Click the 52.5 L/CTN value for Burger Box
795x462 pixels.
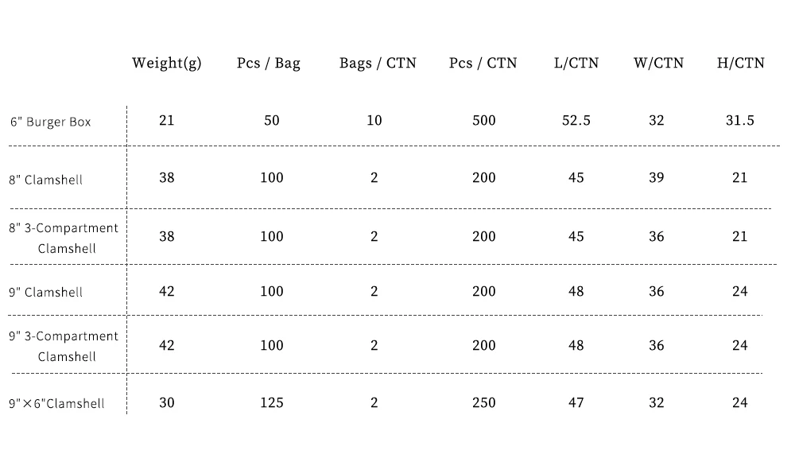point(576,121)
